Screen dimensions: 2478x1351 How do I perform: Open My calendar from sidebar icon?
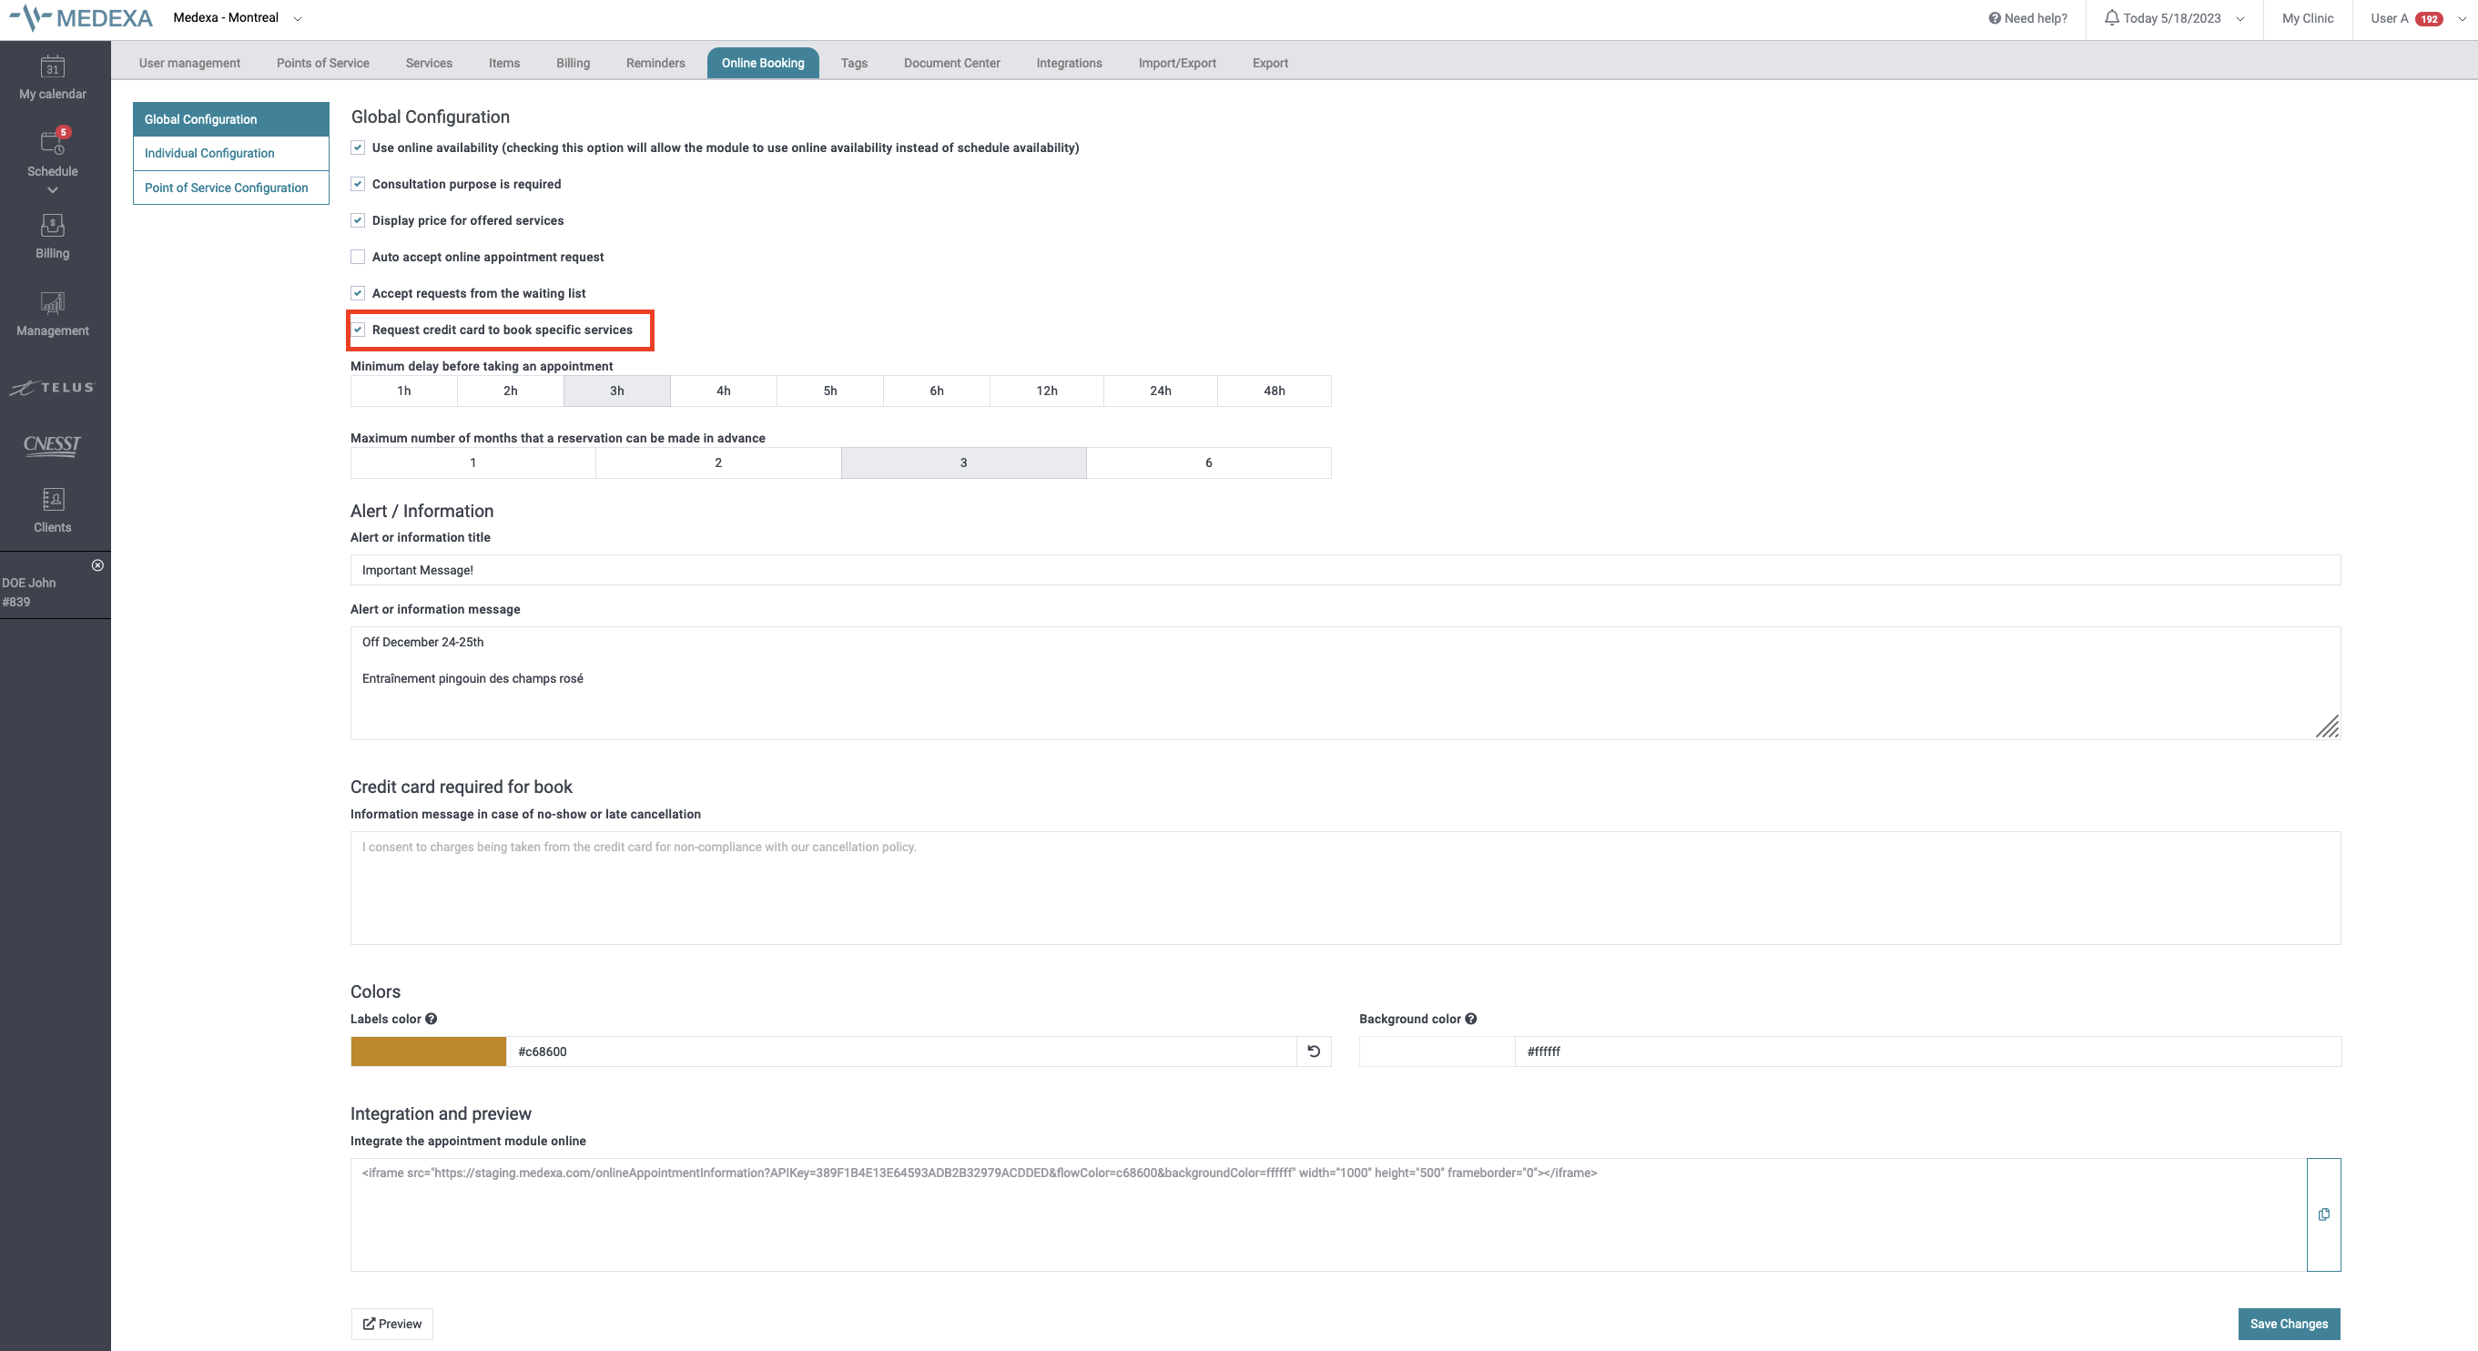pos(52,67)
